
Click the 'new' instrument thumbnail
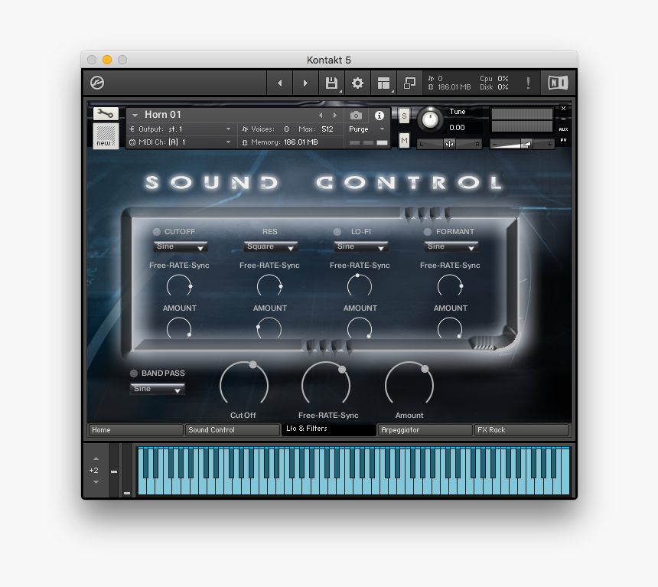point(106,135)
